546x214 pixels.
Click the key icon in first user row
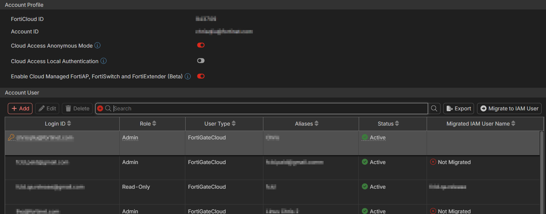(11, 137)
